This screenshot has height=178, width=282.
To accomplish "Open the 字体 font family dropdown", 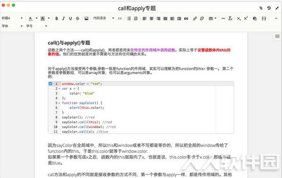I will (x=12, y=26).
